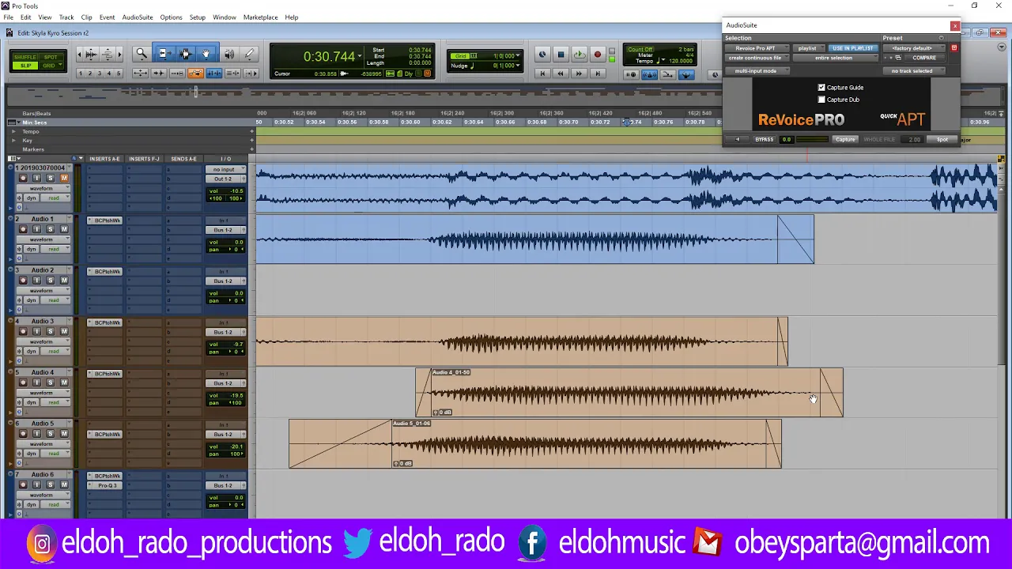Open the playlist dropdown in AudioSuite
Image resolution: width=1012 pixels, height=569 pixels.
[x=807, y=48]
